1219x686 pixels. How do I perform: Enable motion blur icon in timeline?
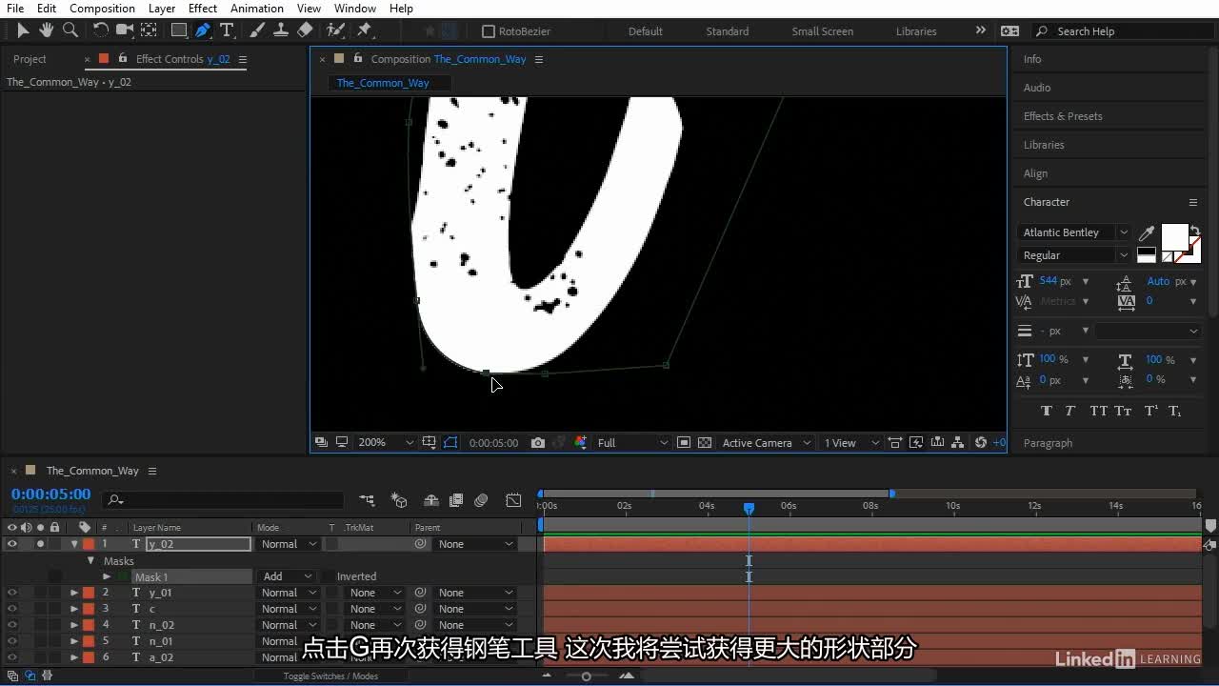click(x=481, y=500)
